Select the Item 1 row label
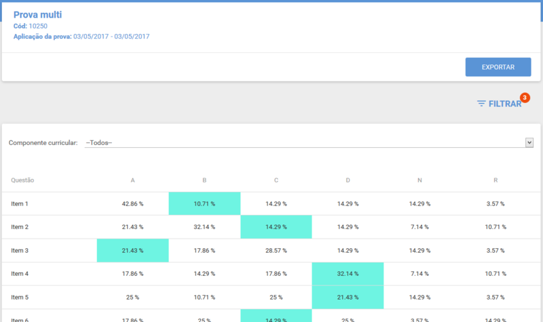 (x=20, y=204)
